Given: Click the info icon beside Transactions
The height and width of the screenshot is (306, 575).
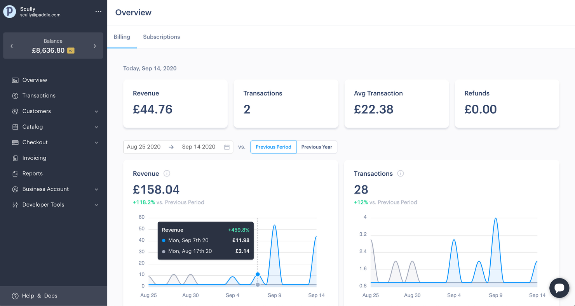Looking at the screenshot, I should click(x=400, y=173).
